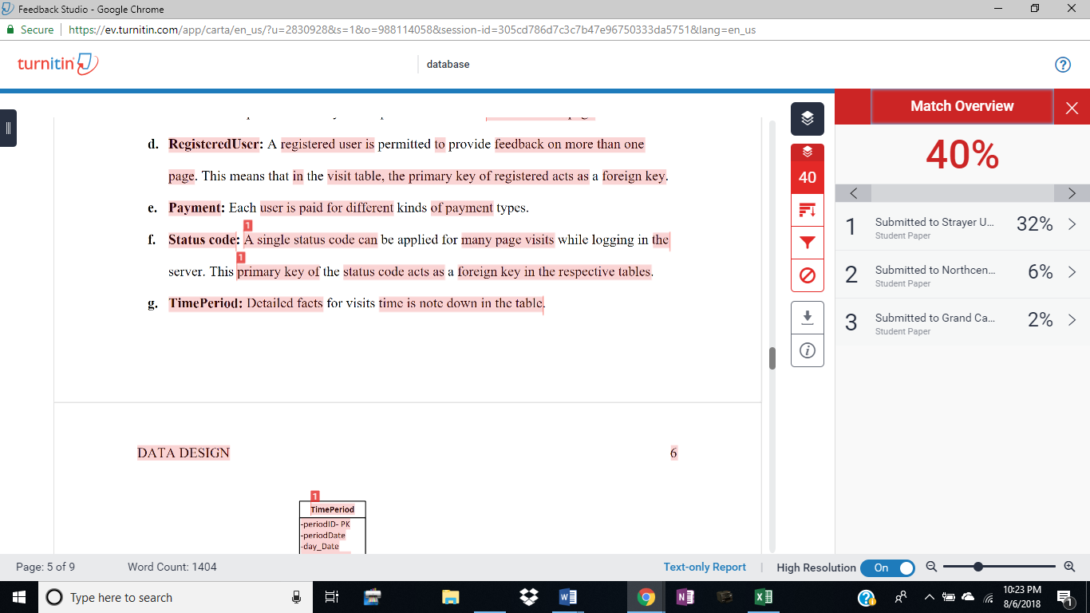Click match flag 1 above Status code line
Screen dimensions: 1090x613
(x=247, y=225)
